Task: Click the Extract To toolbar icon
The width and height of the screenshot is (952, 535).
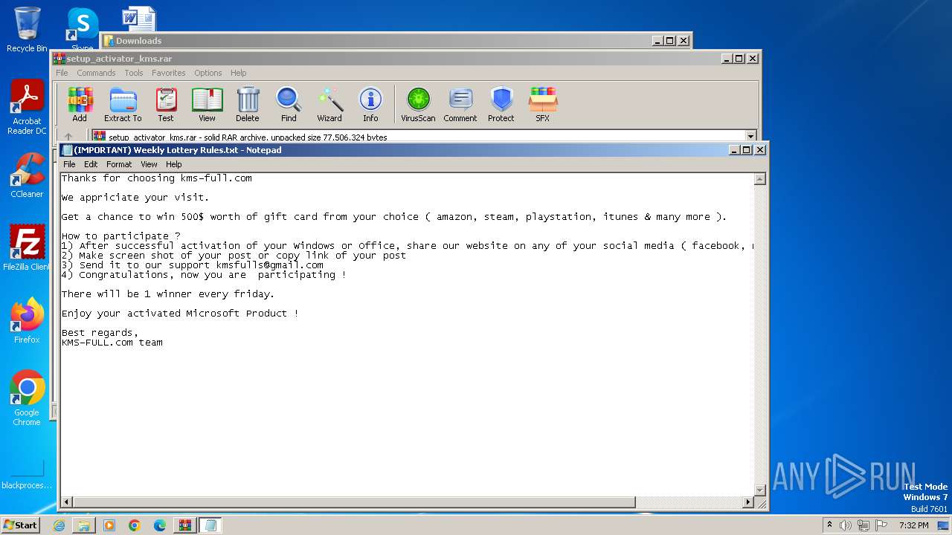Action: click(x=123, y=105)
